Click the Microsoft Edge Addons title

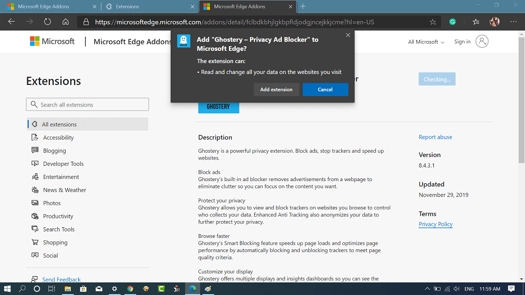133,42
